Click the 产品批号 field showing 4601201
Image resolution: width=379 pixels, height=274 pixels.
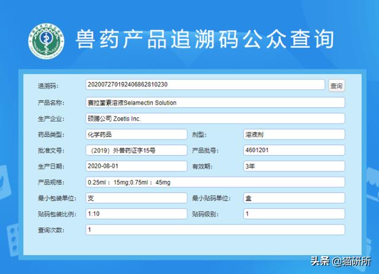(294, 150)
